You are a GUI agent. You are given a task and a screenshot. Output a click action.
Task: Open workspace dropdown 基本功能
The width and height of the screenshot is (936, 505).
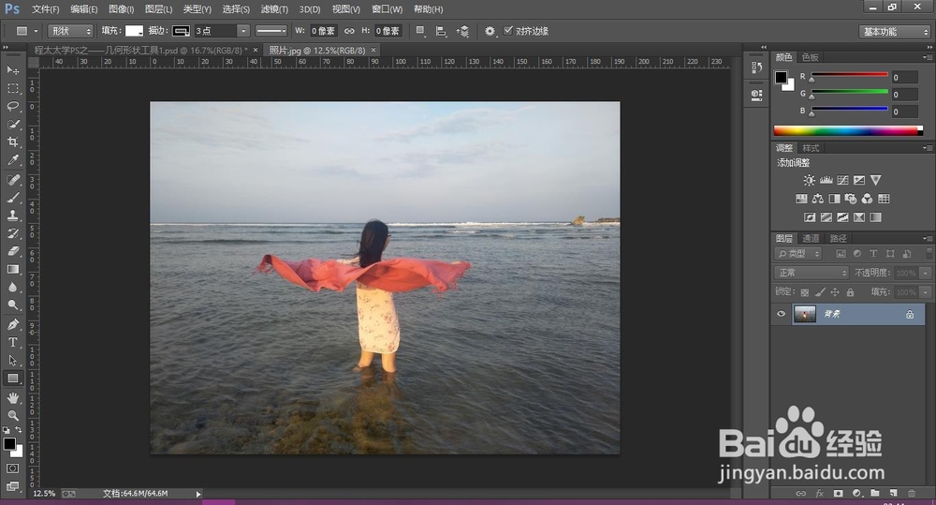tap(894, 32)
